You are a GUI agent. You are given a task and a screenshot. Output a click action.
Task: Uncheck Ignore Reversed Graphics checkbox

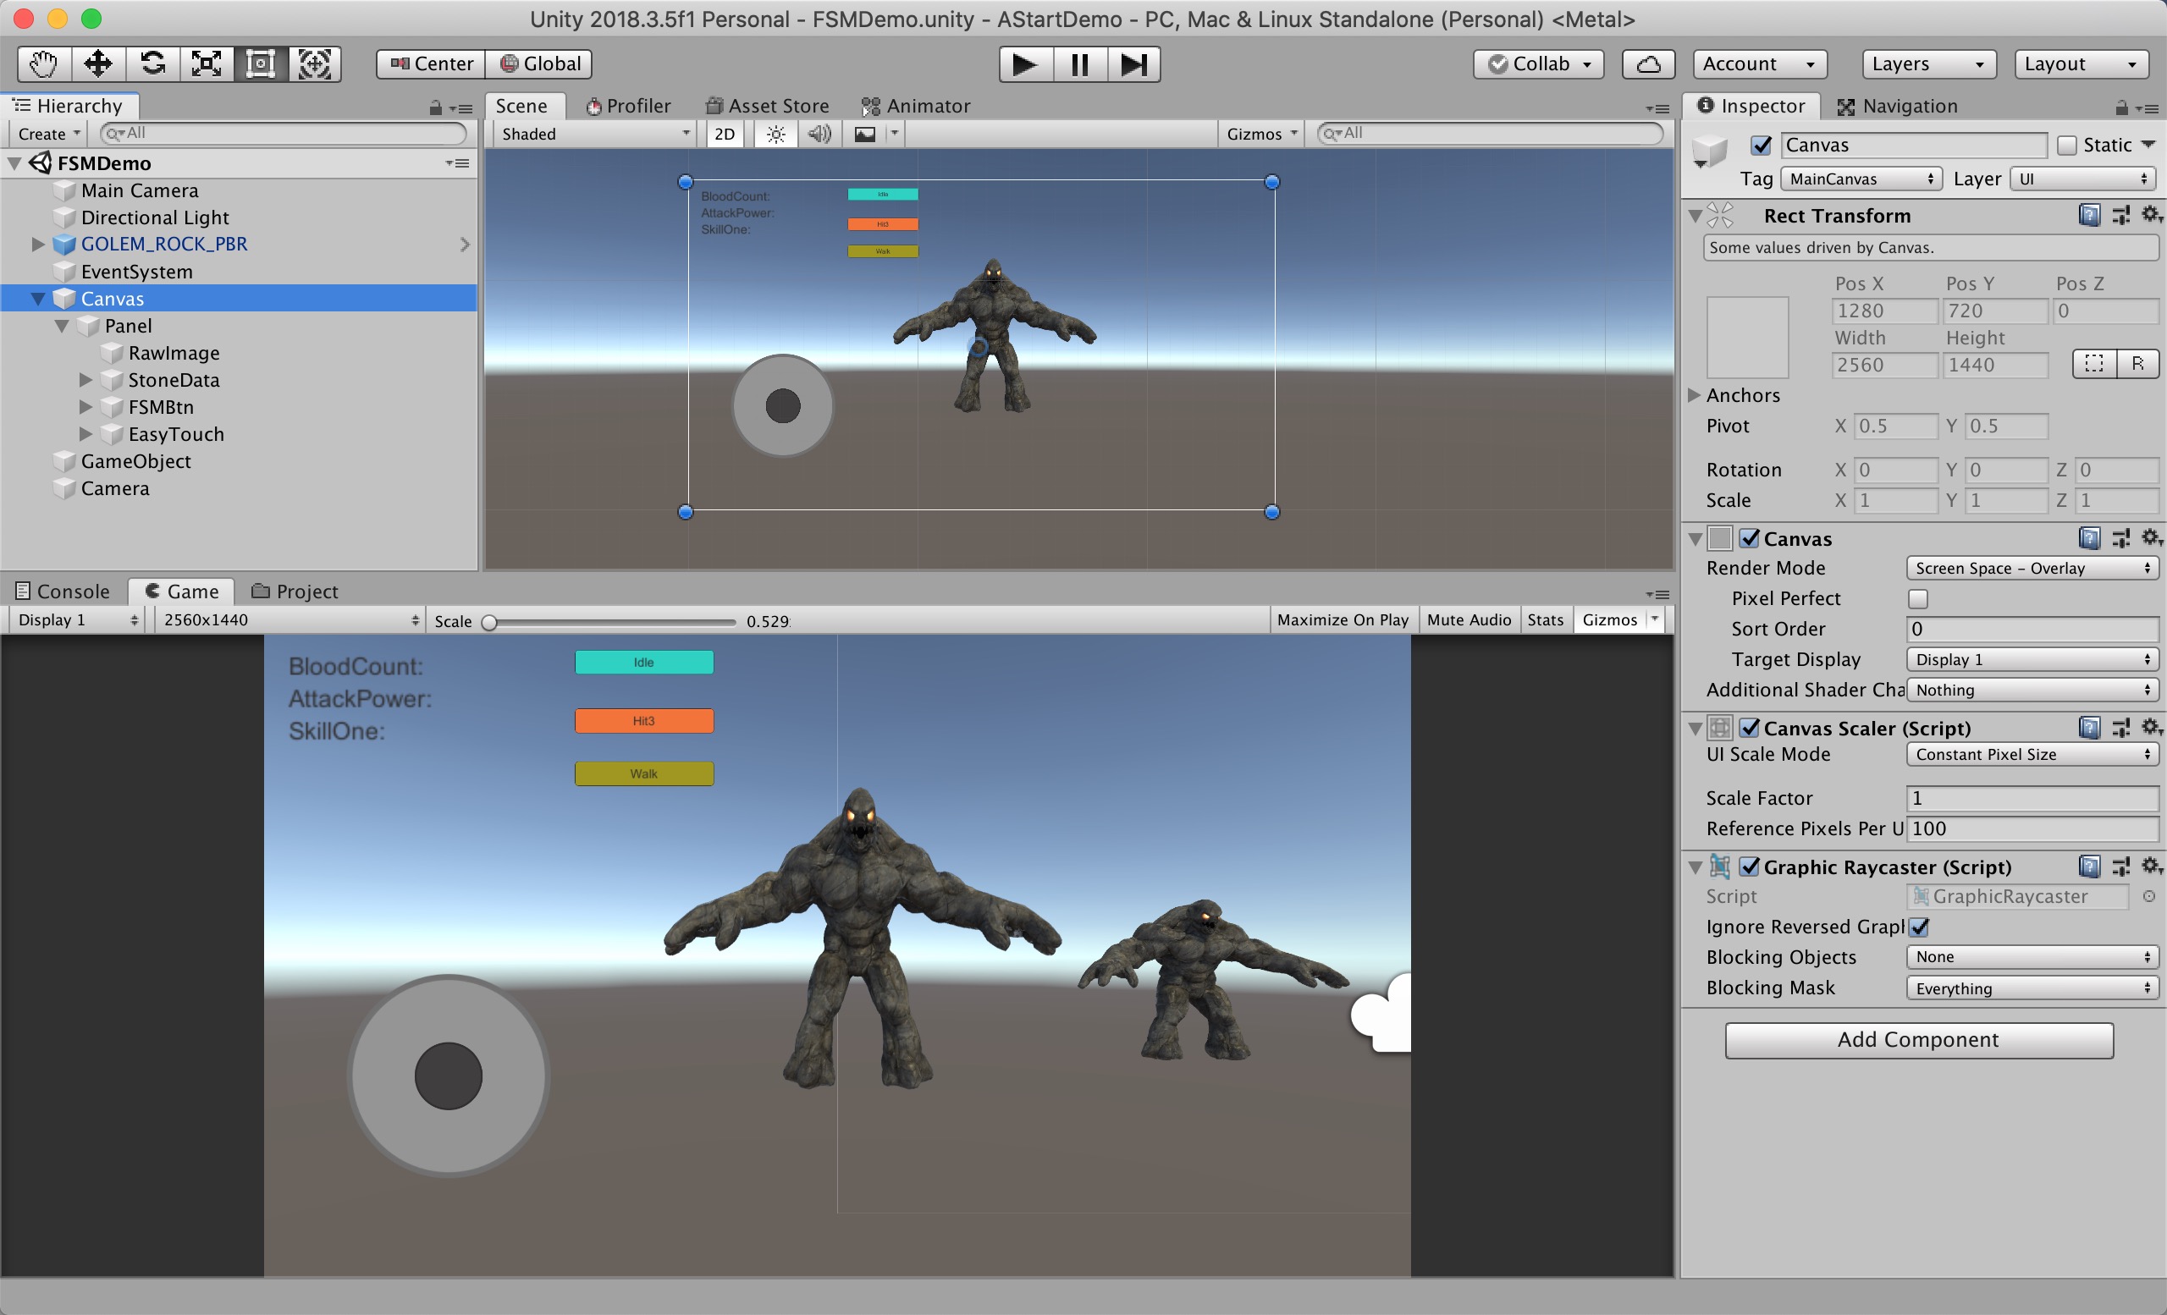pos(1918,927)
